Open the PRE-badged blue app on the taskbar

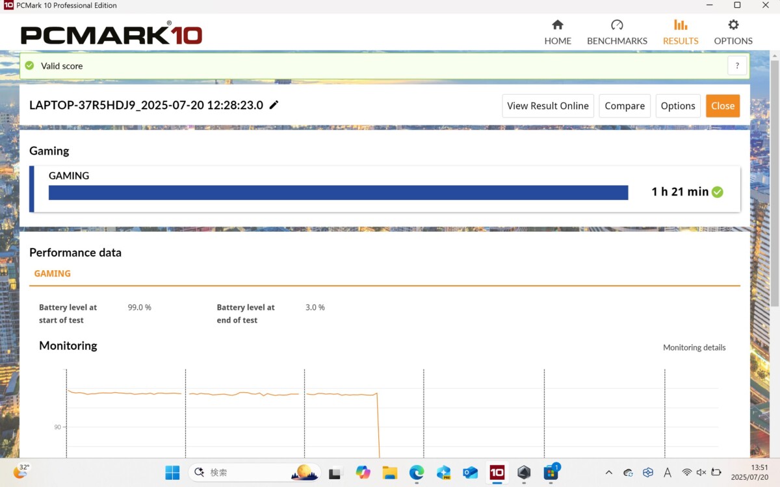pyautogui.click(x=444, y=473)
